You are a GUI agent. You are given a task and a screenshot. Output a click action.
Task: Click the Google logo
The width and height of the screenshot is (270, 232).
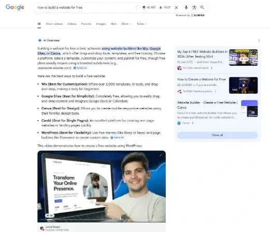[15, 7]
